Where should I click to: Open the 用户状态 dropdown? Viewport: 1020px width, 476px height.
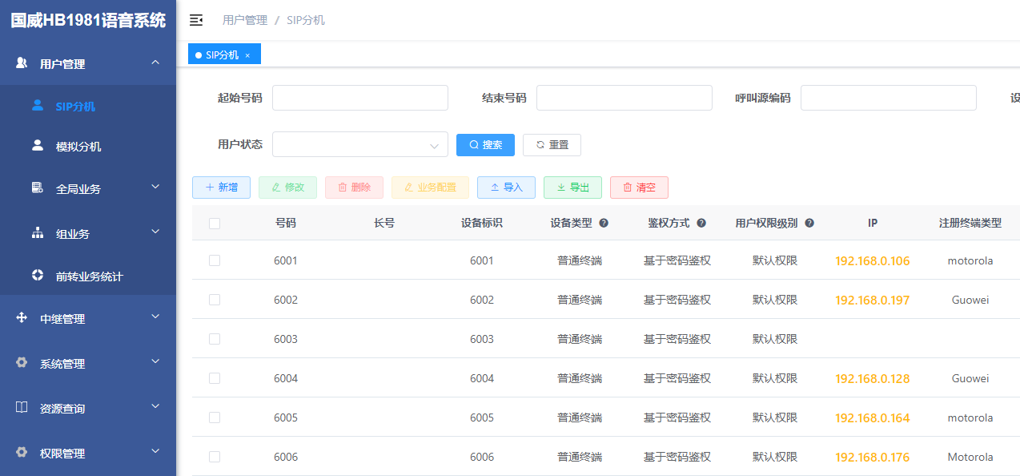pos(359,145)
